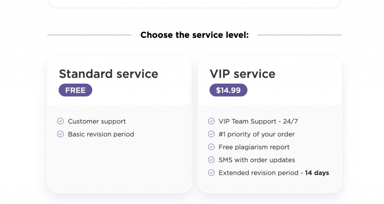Click the VIP Team Support - 24/7 text
This screenshot has height=204, width=384.
pyautogui.click(x=258, y=121)
